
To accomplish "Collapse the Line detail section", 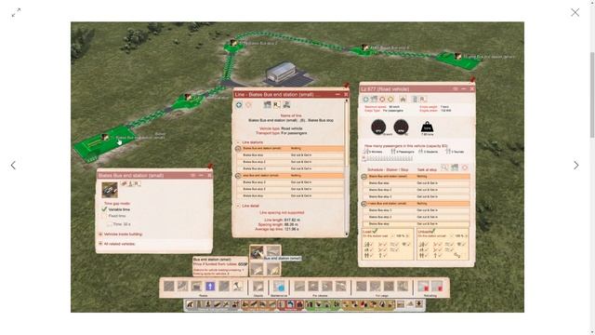I will pyautogui.click(x=238, y=206).
